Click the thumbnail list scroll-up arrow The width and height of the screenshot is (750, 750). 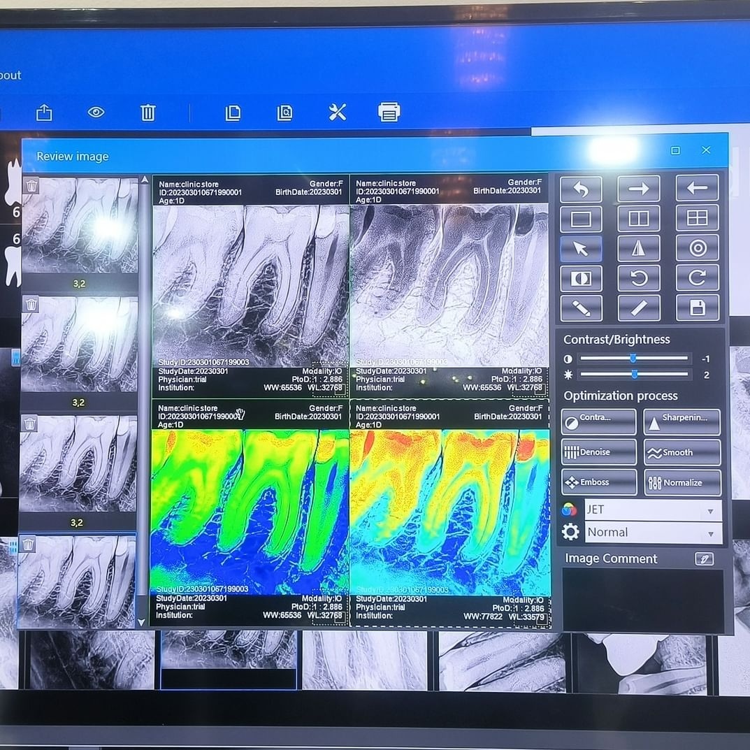click(x=145, y=180)
